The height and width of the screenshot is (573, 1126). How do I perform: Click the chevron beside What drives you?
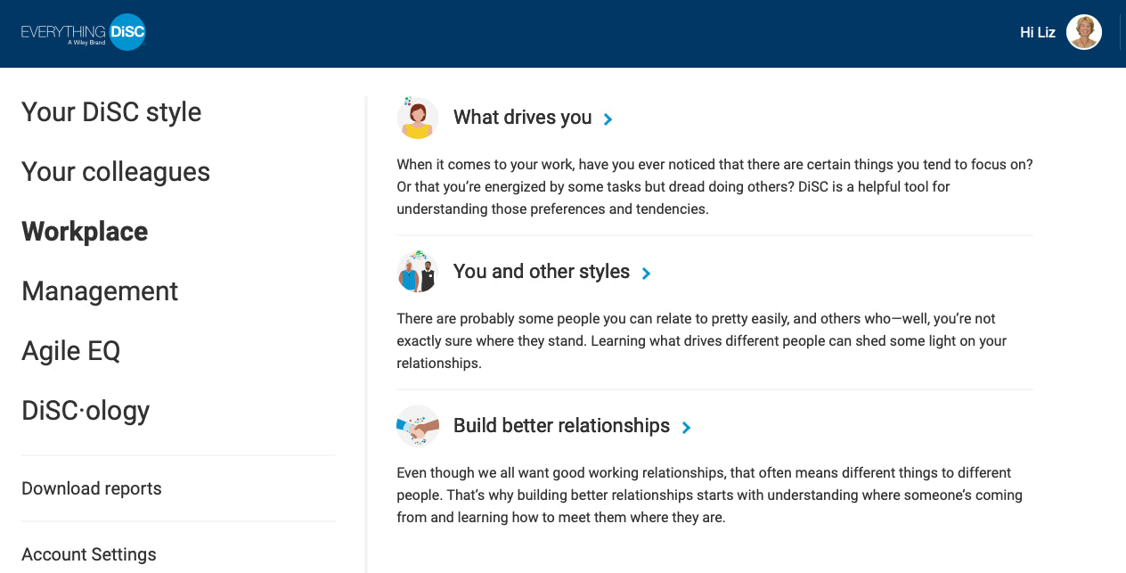608,119
